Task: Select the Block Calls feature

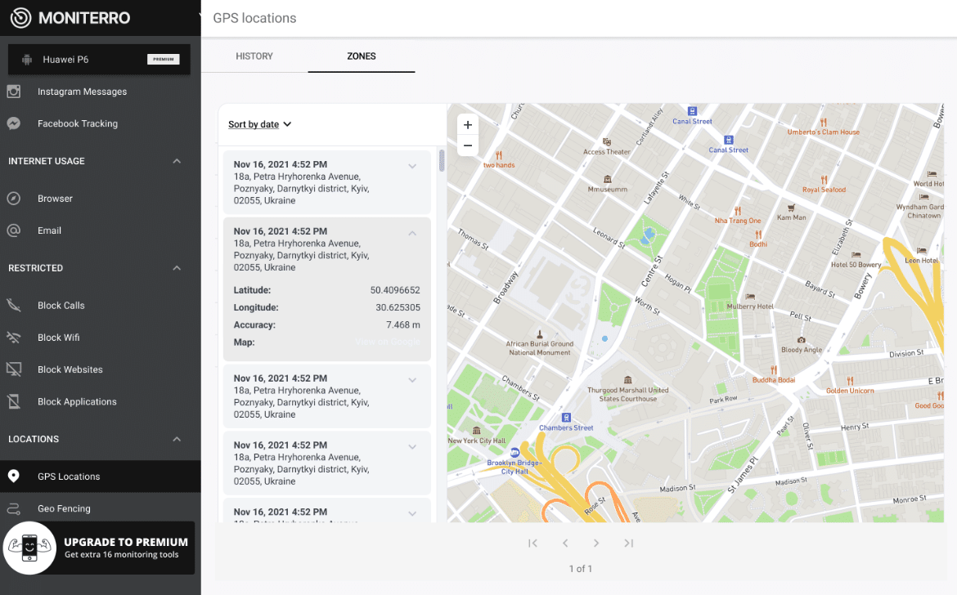Action: click(x=60, y=305)
